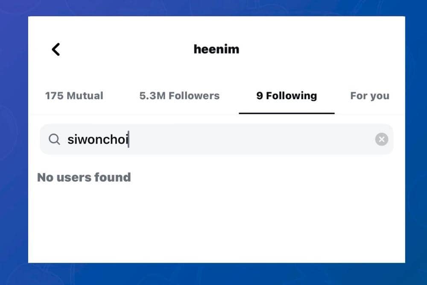Click the word Mutual in the tab row

(85, 96)
